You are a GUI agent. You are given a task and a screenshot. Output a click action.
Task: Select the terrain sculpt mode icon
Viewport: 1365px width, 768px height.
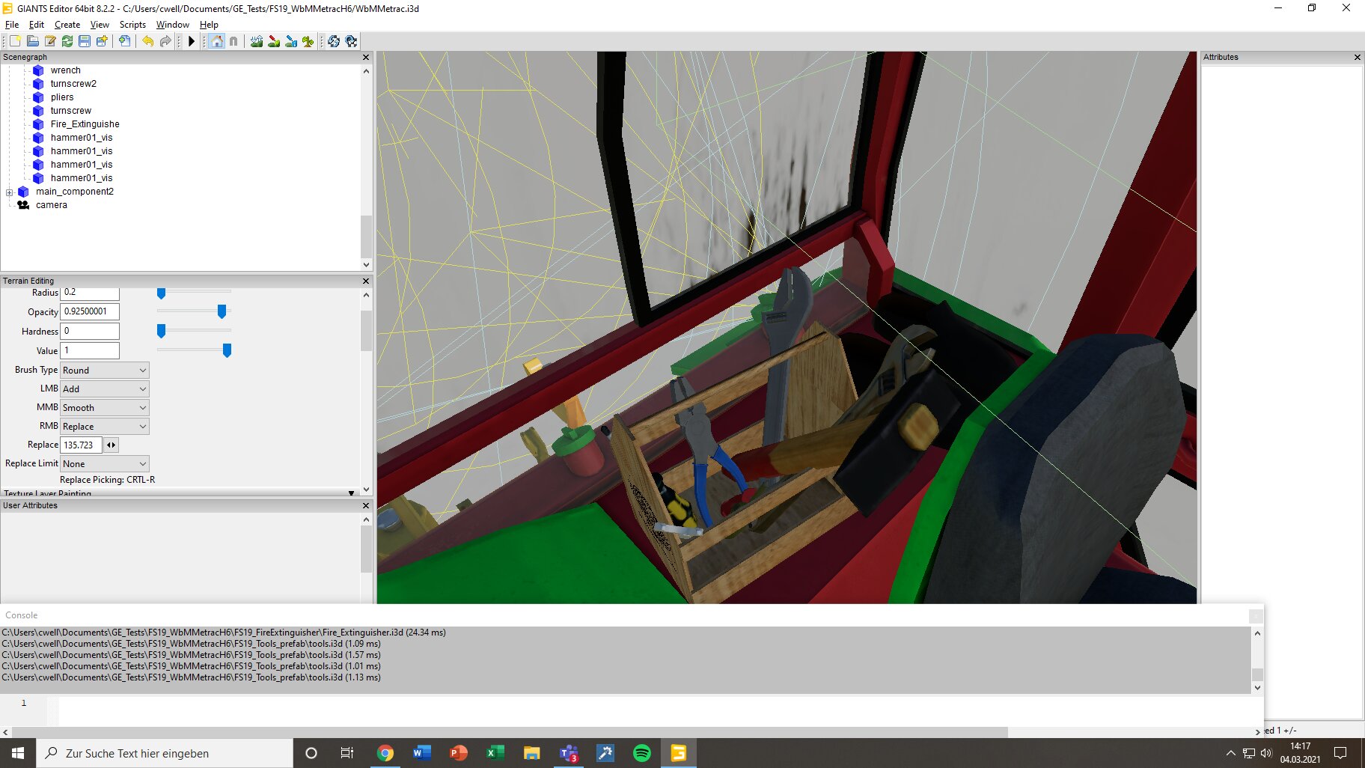[257, 41]
